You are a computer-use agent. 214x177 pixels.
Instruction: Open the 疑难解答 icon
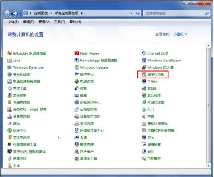tap(144, 145)
